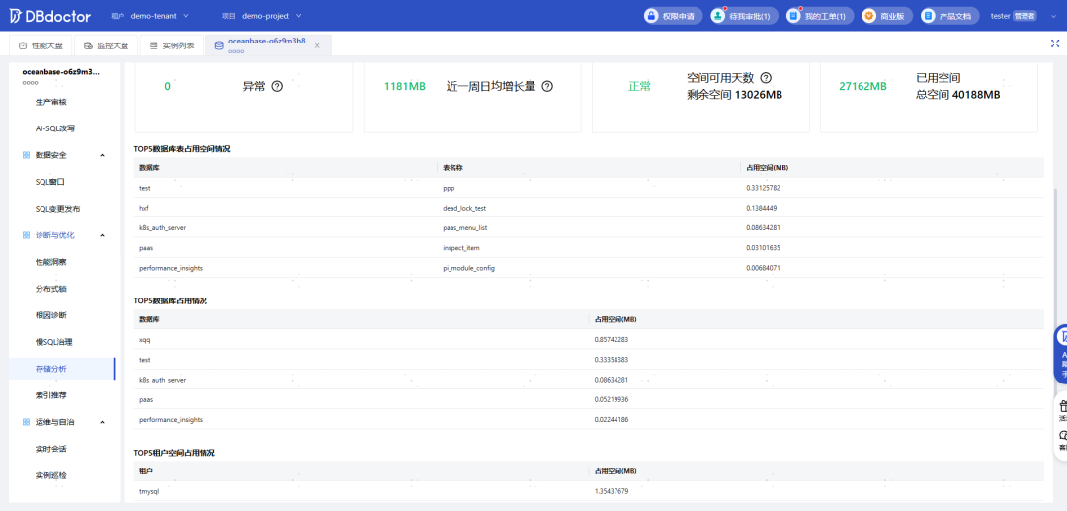Click the inspect_item table name cell
The height and width of the screenshot is (511, 1067).
(x=461, y=248)
